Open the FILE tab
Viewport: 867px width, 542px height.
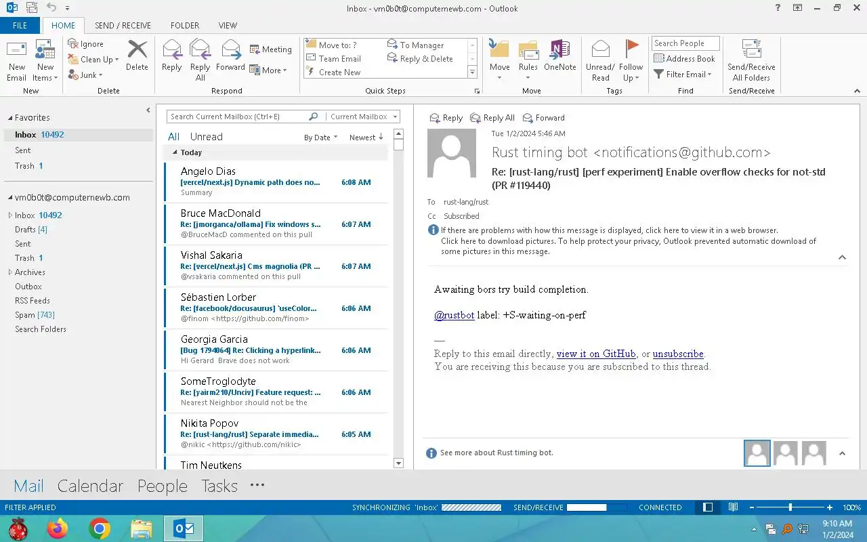click(20, 26)
